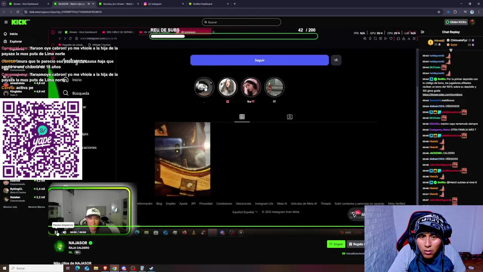Viewport: 483px width, 272px height.
Task: Mute the clip volume
Action: (x=65, y=232)
